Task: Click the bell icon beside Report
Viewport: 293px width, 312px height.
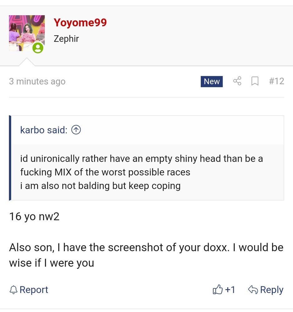Action: tap(13, 290)
